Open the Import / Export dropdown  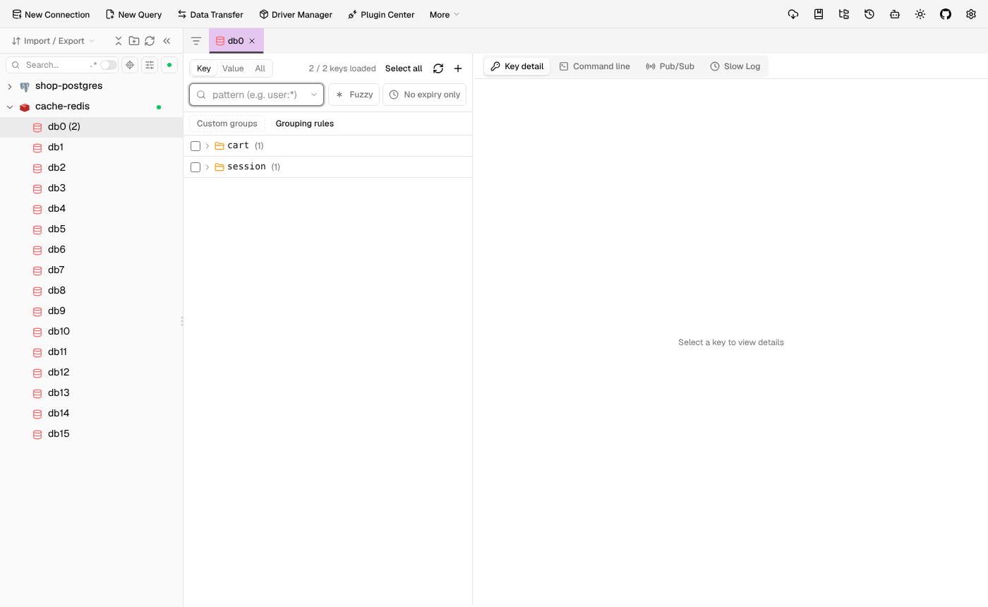(x=53, y=41)
